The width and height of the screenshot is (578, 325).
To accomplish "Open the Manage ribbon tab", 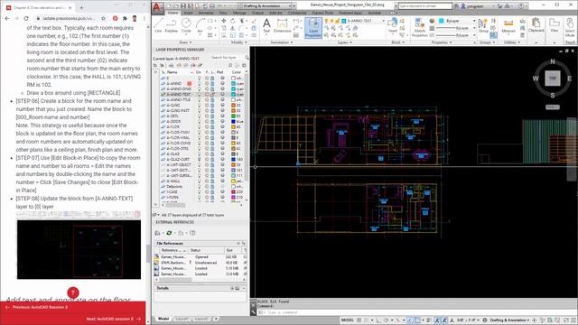I will pos(239,13).
